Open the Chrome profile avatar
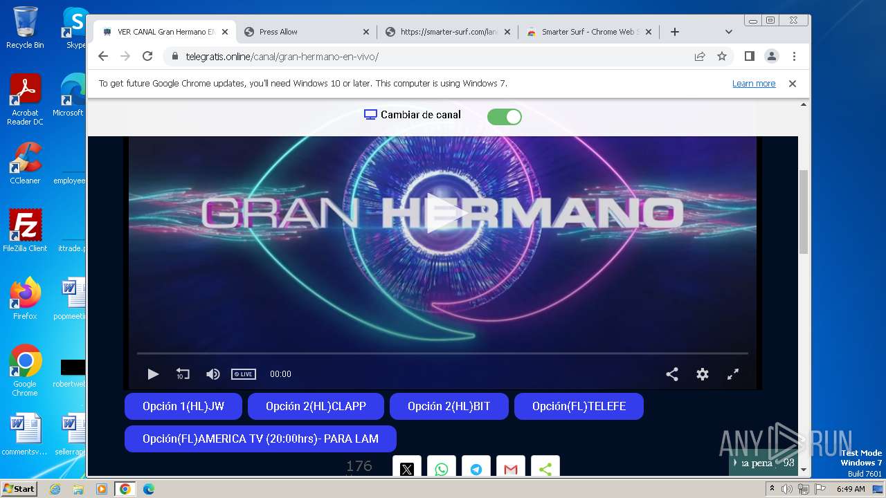This screenshot has width=886, height=498. coord(772,56)
